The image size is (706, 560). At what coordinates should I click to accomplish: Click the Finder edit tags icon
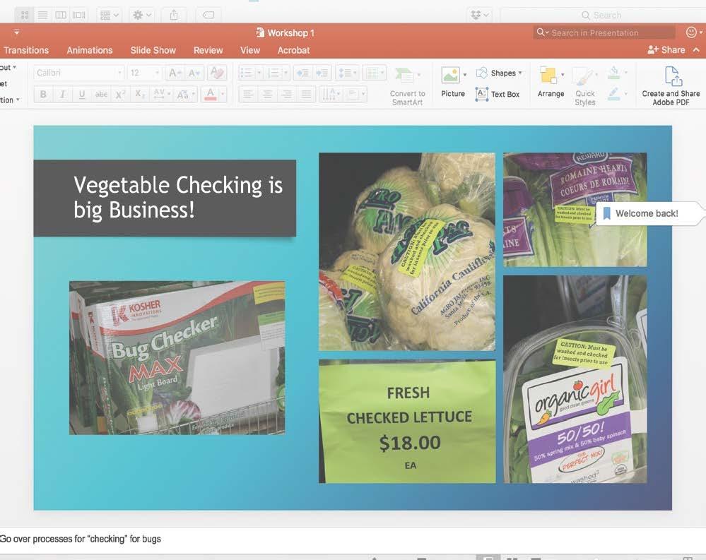coord(208,16)
